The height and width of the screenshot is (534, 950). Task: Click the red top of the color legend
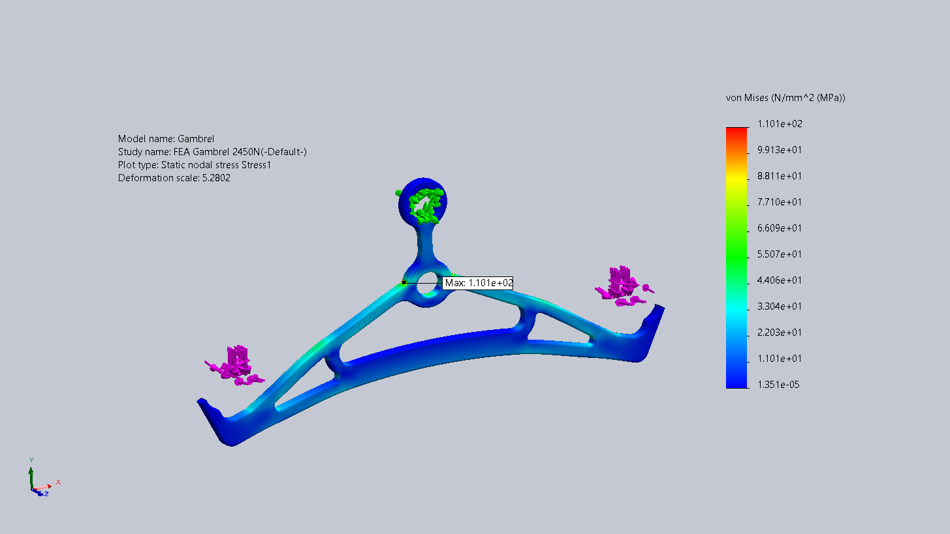point(736,132)
